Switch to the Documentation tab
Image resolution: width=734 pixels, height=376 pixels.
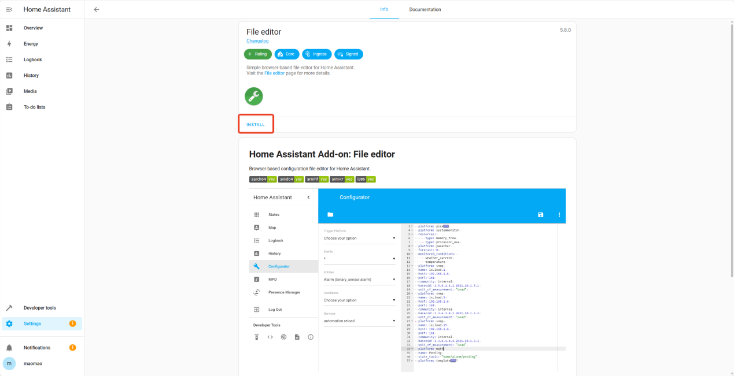pyautogui.click(x=425, y=9)
